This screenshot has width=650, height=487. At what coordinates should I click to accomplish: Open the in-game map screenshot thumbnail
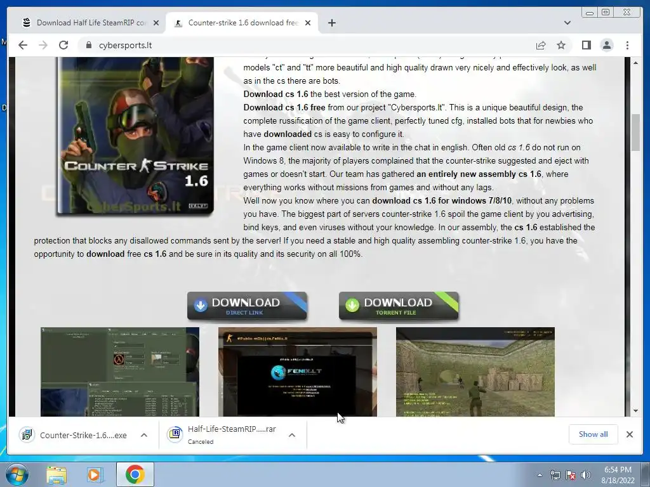point(475,372)
